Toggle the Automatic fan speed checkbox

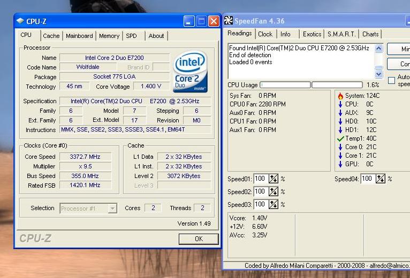click(391, 81)
